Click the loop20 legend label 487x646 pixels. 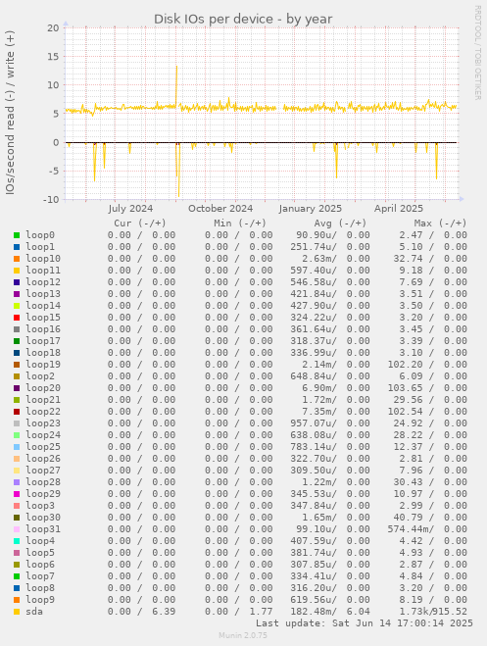click(43, 388)
